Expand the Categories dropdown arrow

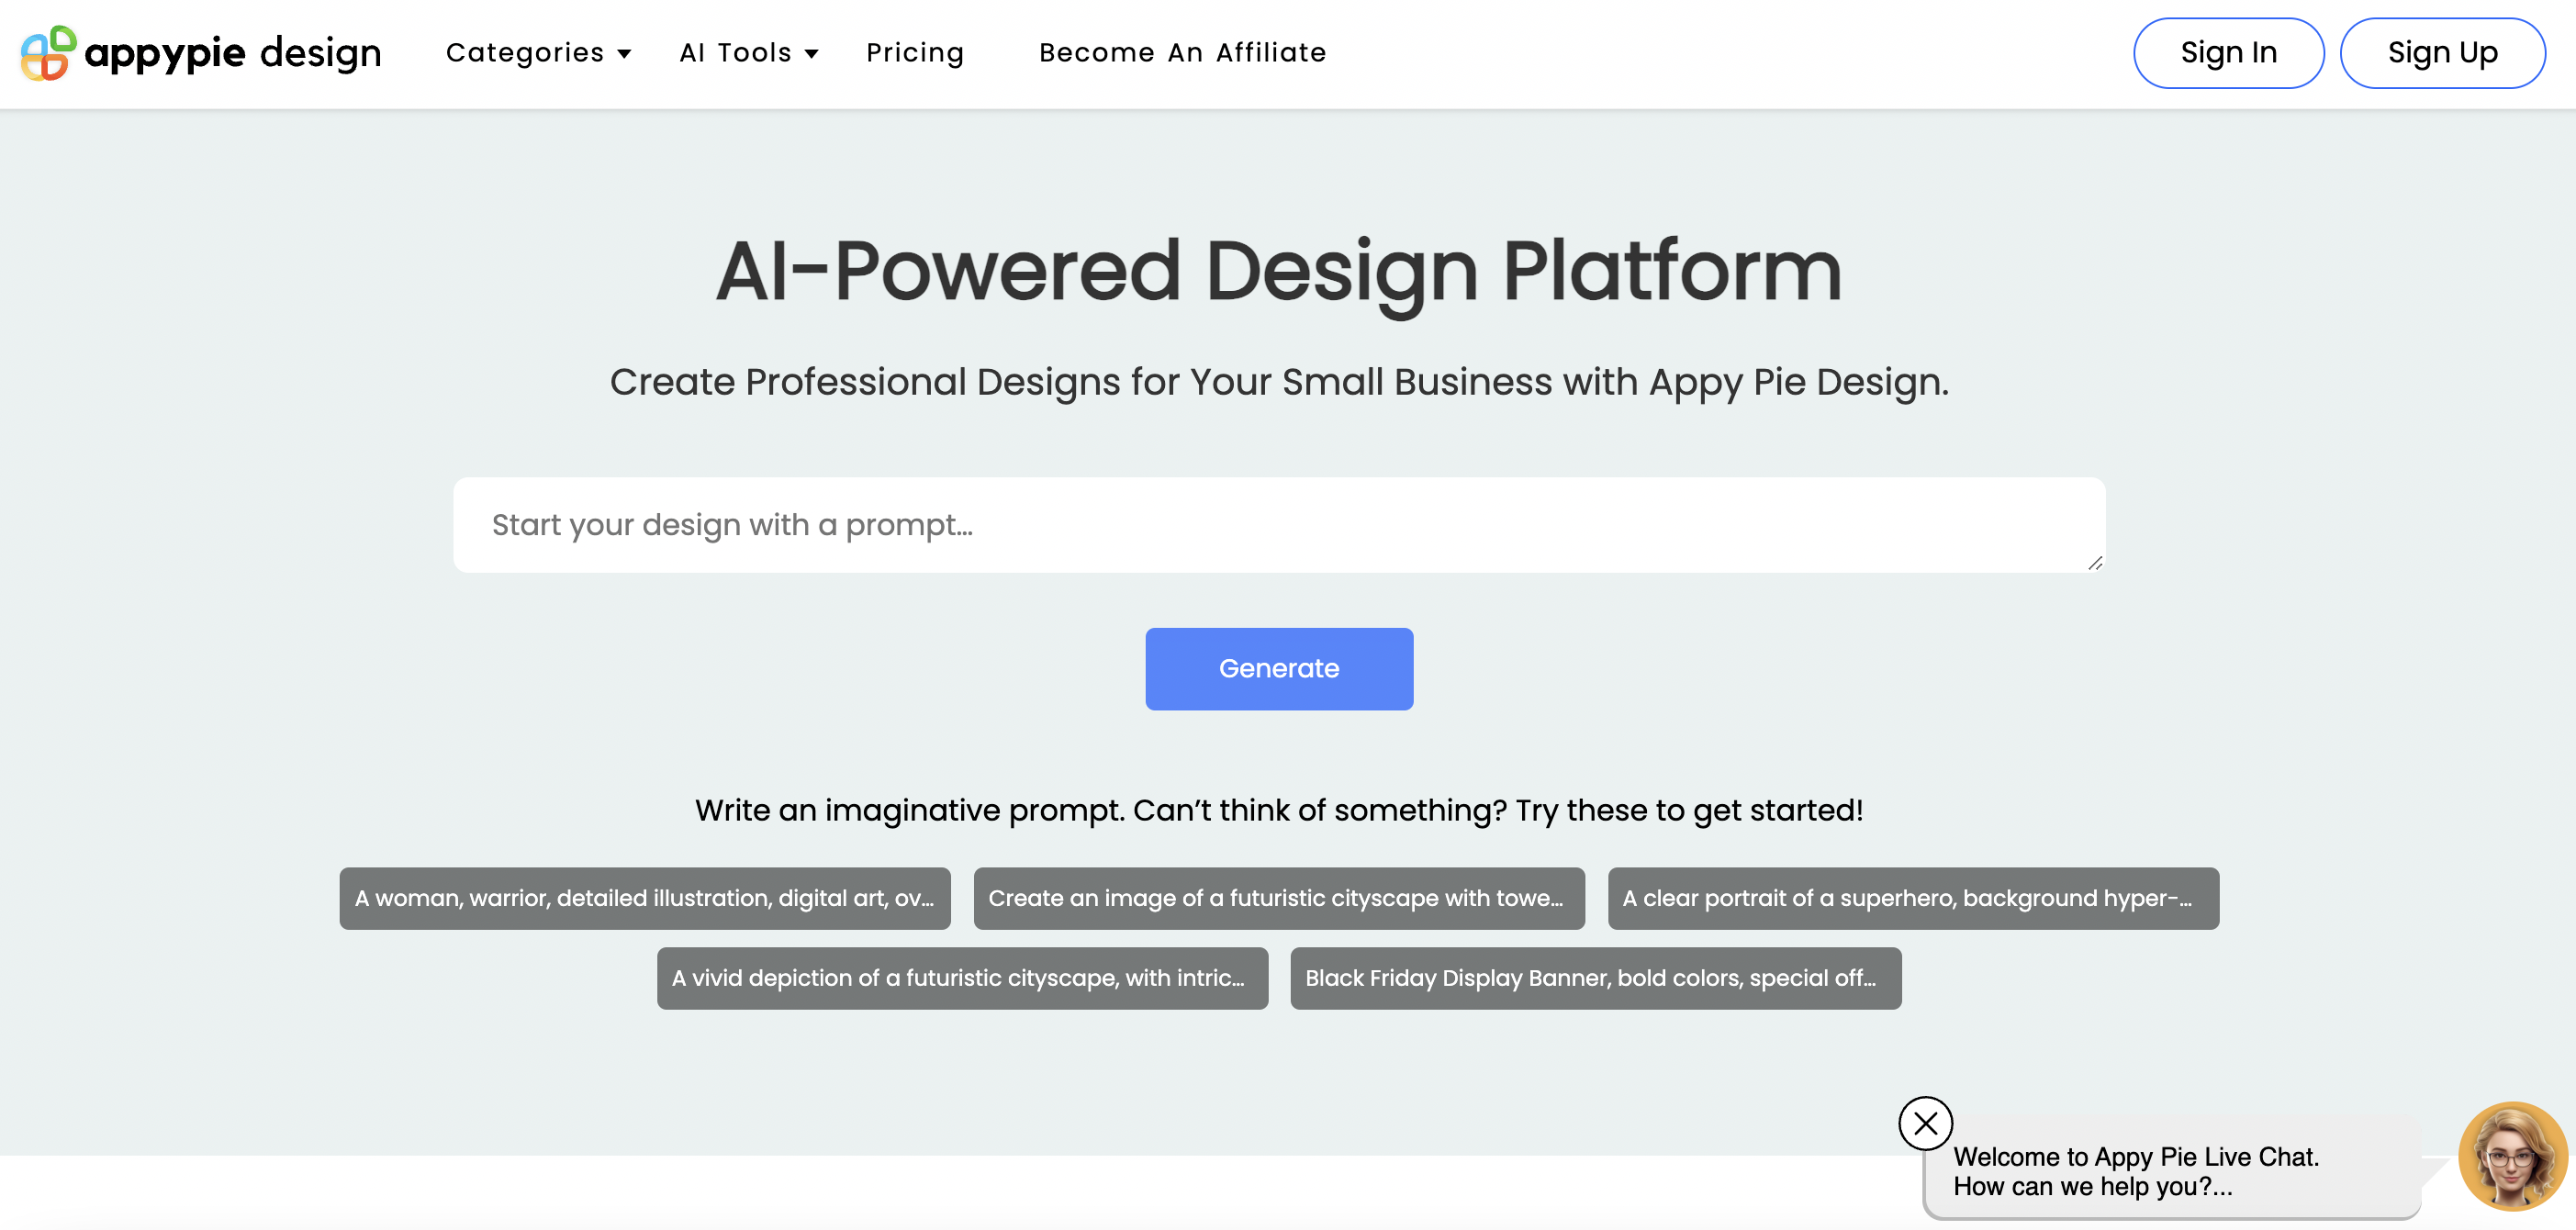(625, 54)
